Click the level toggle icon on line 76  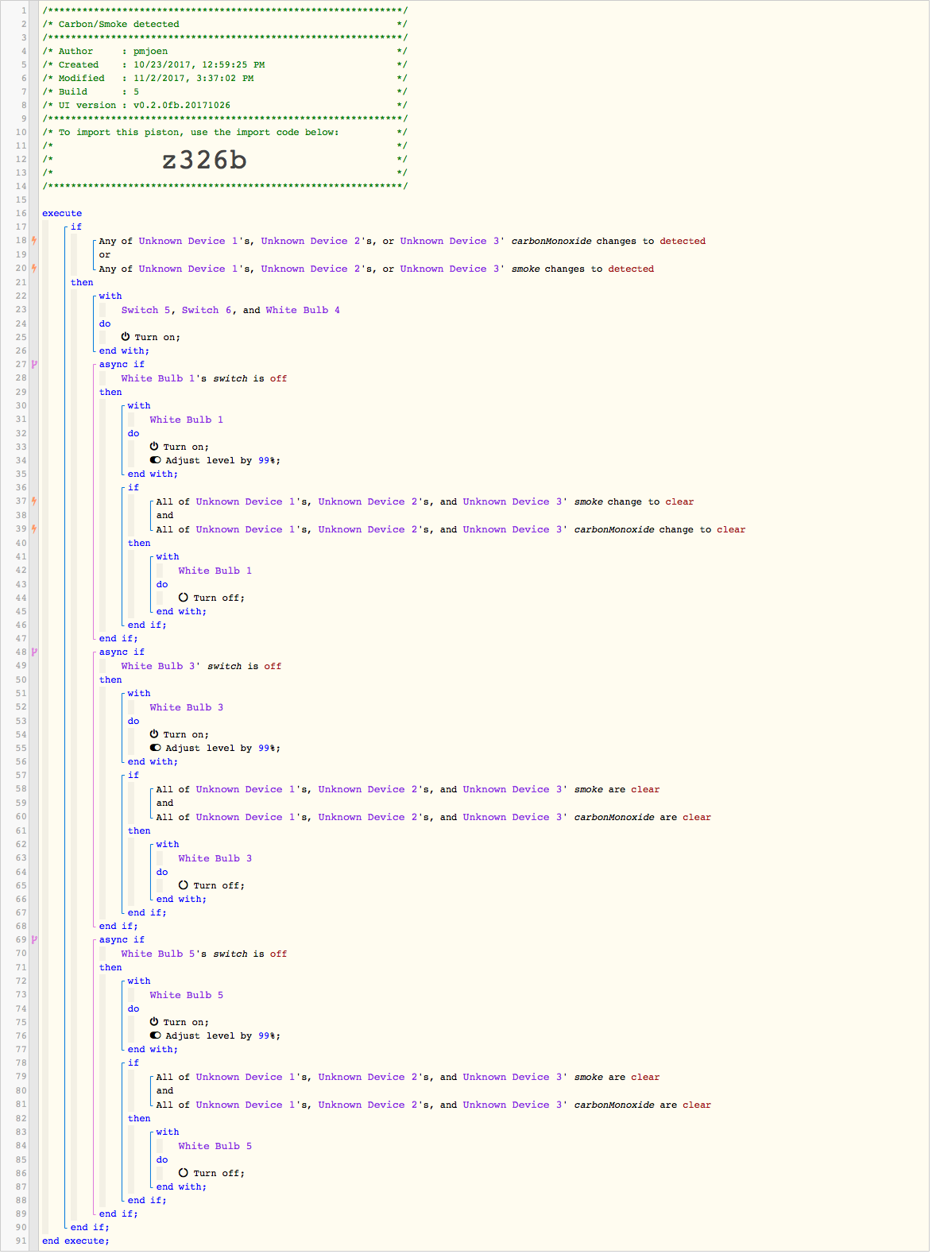click(155, 1035)
